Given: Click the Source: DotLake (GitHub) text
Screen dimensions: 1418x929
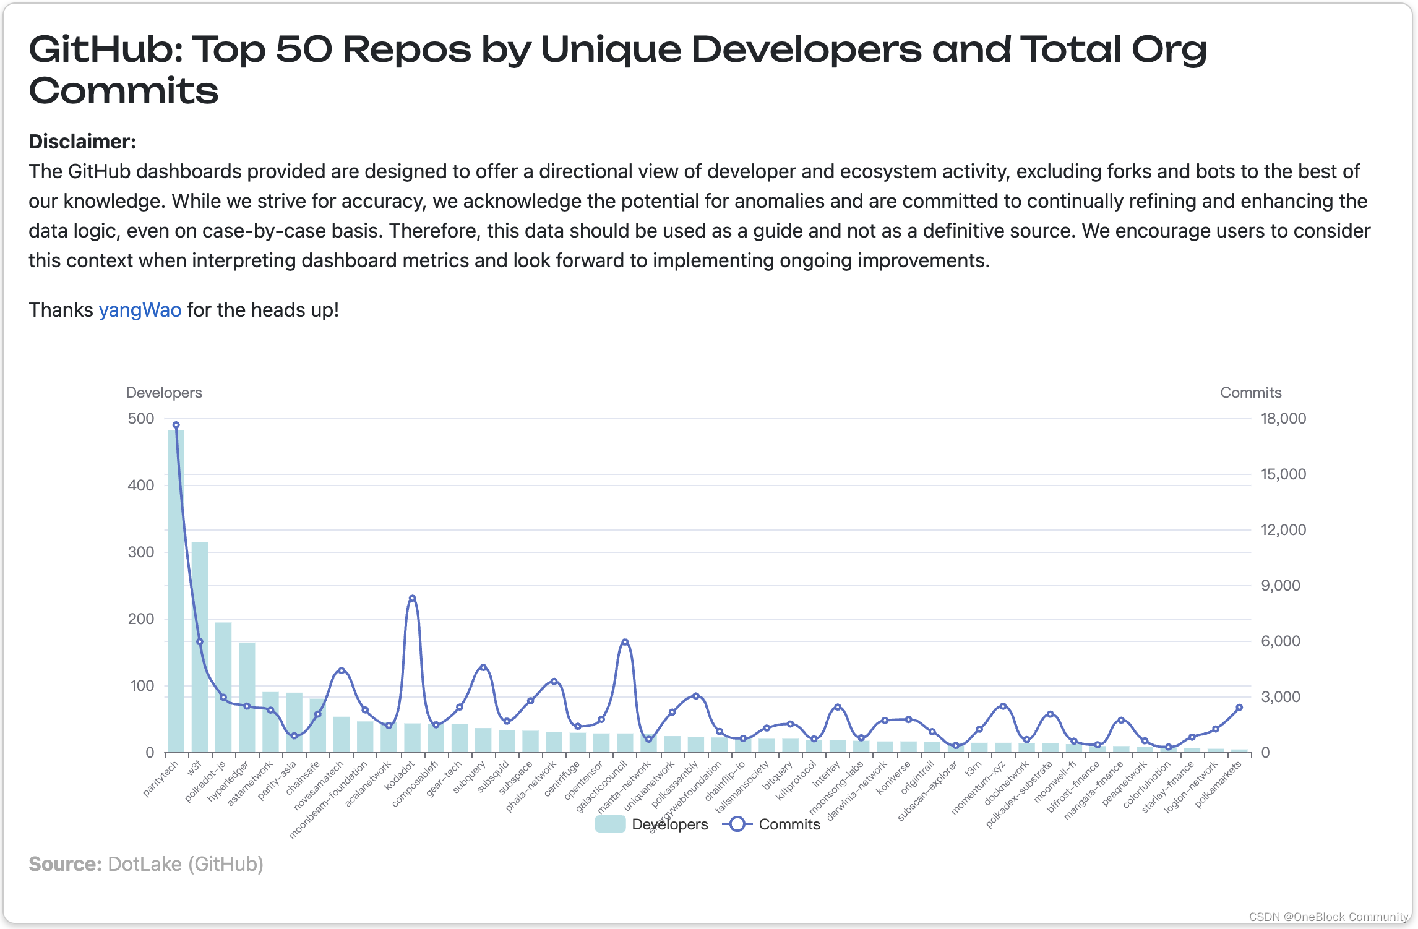Looking at the screenshot, I should pos(146,864).
